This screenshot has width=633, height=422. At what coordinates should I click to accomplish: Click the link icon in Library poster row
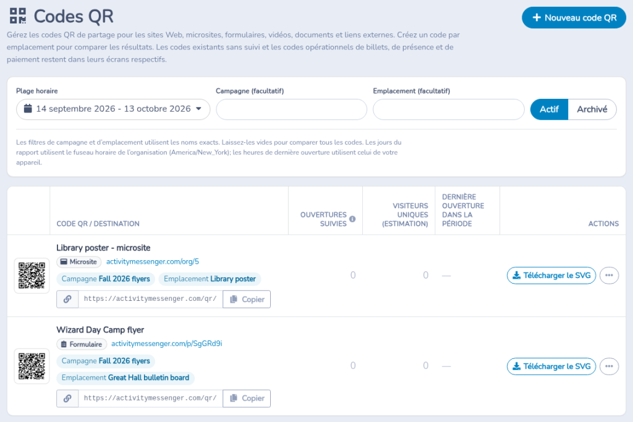(x=67, y=299)
